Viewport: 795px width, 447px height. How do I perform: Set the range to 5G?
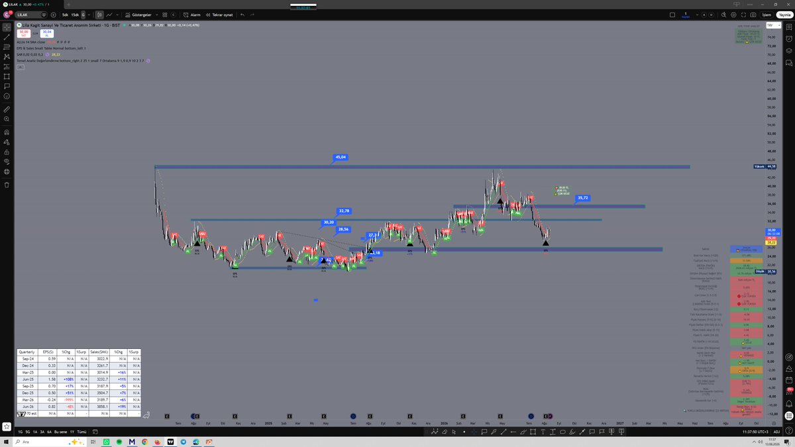click(x=28, y=432)
